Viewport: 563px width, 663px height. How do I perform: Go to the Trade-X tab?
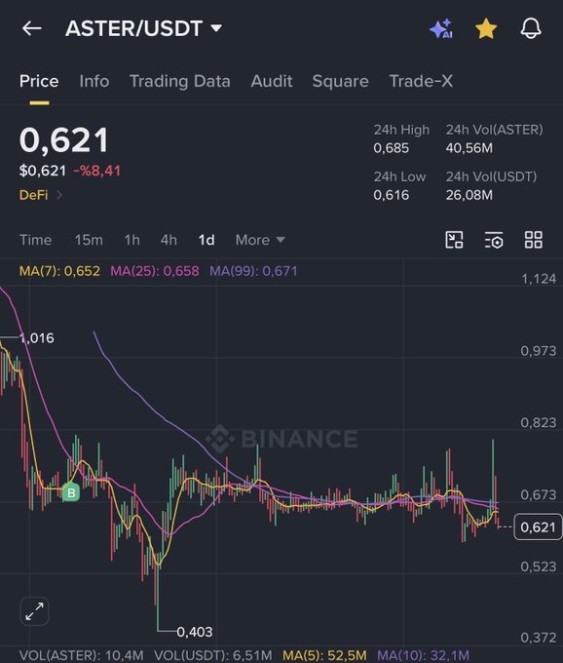pyautogui.click(x=421, y=81)
